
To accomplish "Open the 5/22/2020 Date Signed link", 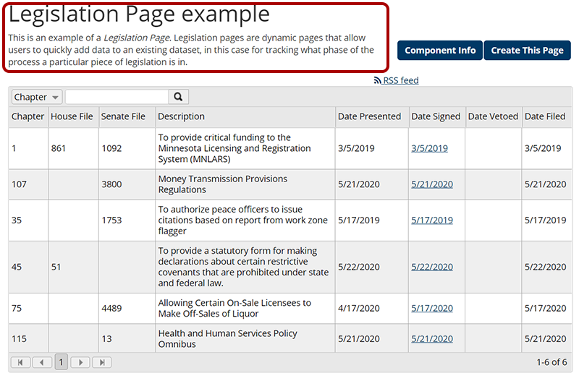I will coord(432,267).
